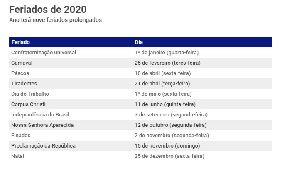Click the "Feriado" column header
The image size is (287, 172).
(21, 42)
